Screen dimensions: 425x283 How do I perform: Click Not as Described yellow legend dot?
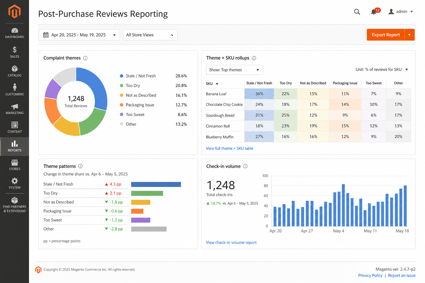[121, 95]
